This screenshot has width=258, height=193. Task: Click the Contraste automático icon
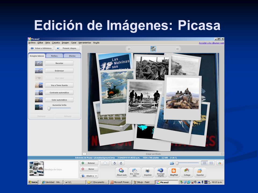pyautogui.click(x=39, y=92)
